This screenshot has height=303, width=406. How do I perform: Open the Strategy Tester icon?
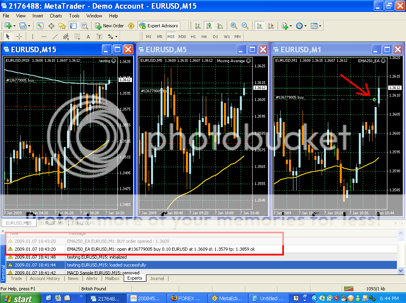click(84, 26)
